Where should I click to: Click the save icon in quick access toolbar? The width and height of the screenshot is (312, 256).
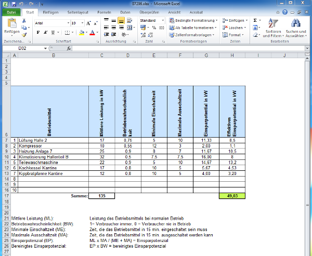tap(12, 3)
